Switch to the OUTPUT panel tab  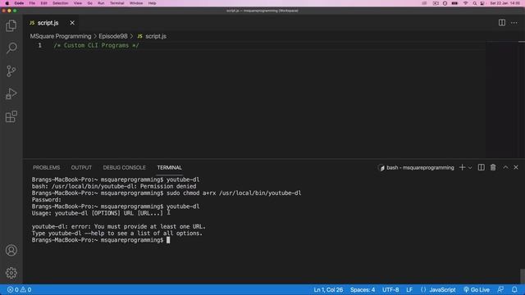(x=81, y=167)
